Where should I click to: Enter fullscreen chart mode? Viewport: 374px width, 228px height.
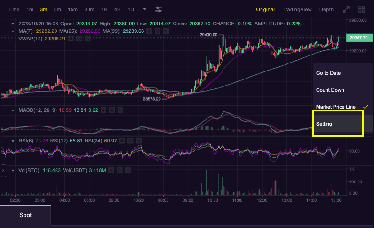click(347, 9)
